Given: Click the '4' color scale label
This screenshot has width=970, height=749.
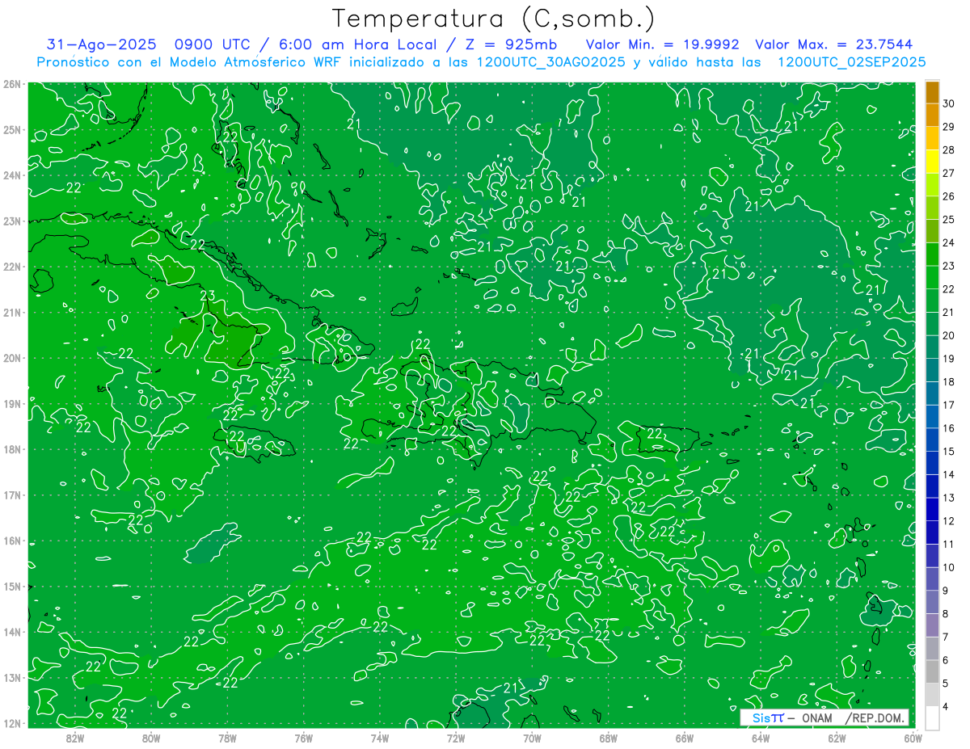Looking at the screenshot, I should 947,707.
